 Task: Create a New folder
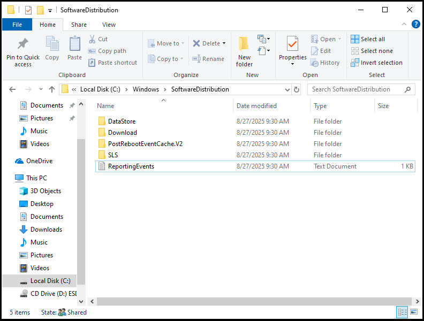(244, 51)
